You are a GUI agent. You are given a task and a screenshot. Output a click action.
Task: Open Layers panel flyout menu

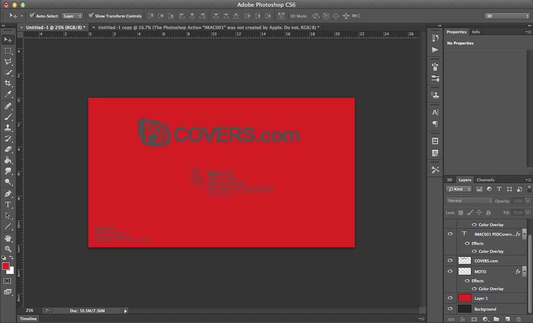pyautogui.click(x=528, y=180)
